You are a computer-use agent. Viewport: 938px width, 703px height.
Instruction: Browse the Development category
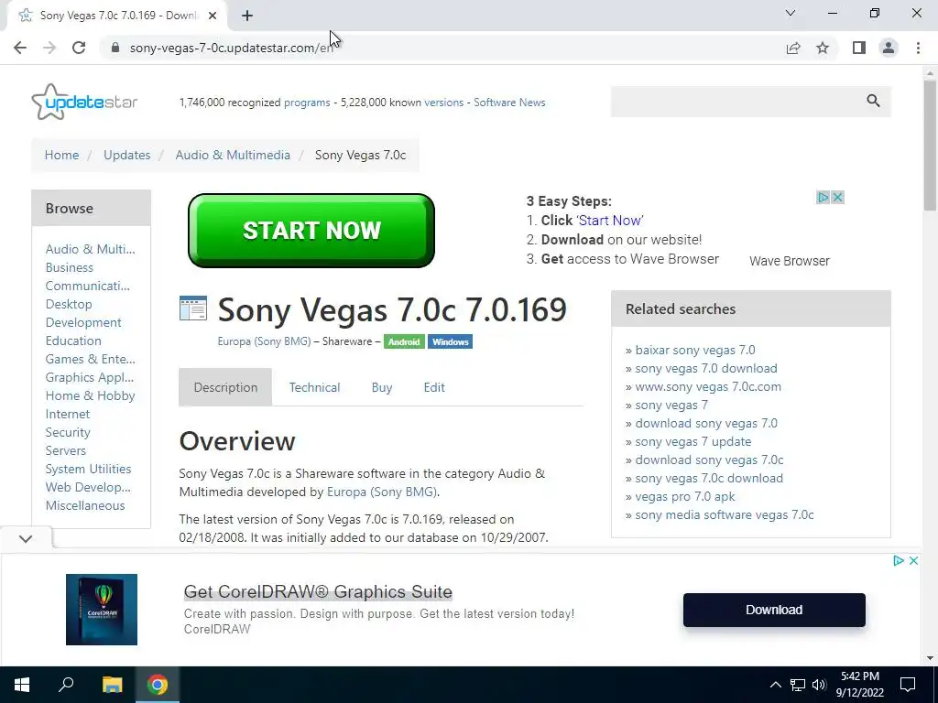[x=83, y=322]
